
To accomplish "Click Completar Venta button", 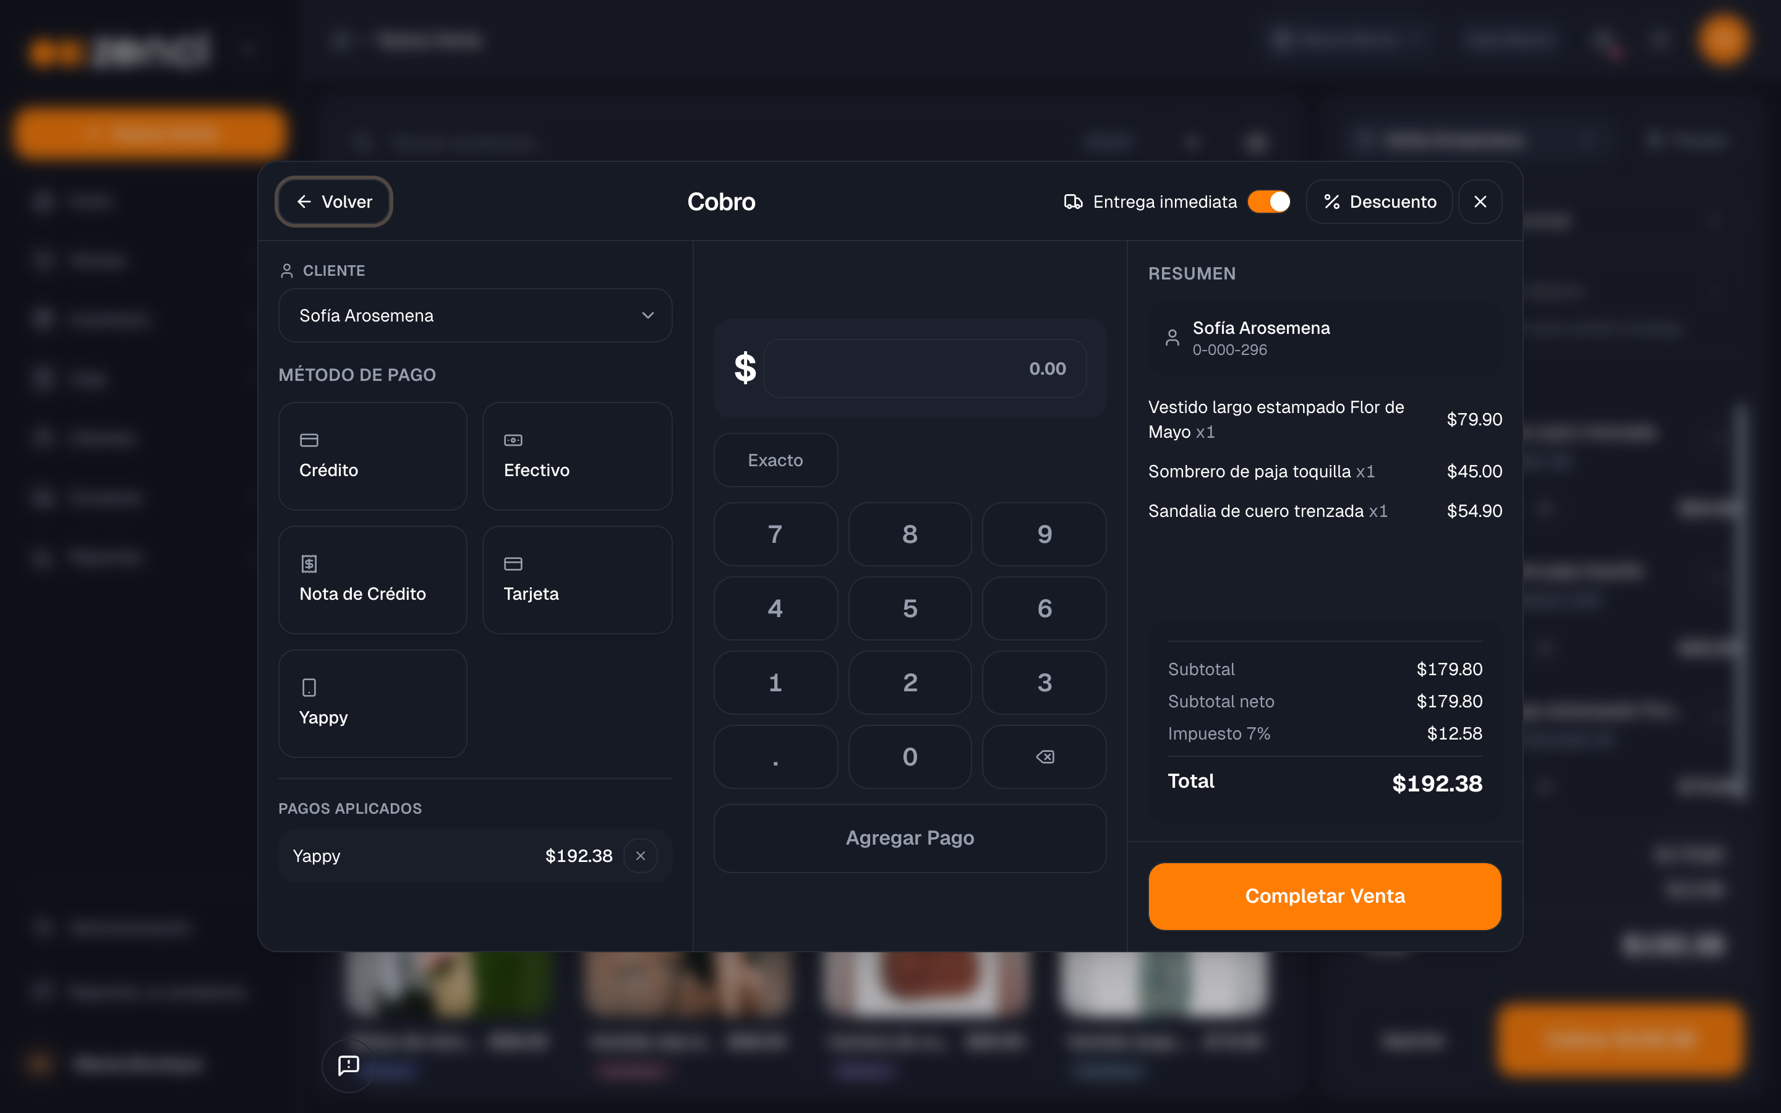I will pyautogui.click(x=1325, y=897).
